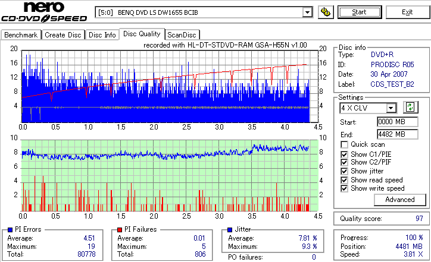Image resolution: width=431 pixels, height=262 pixels.
Task: Toggle Show write speed checkbox
Action: click(x=344, y=188)
